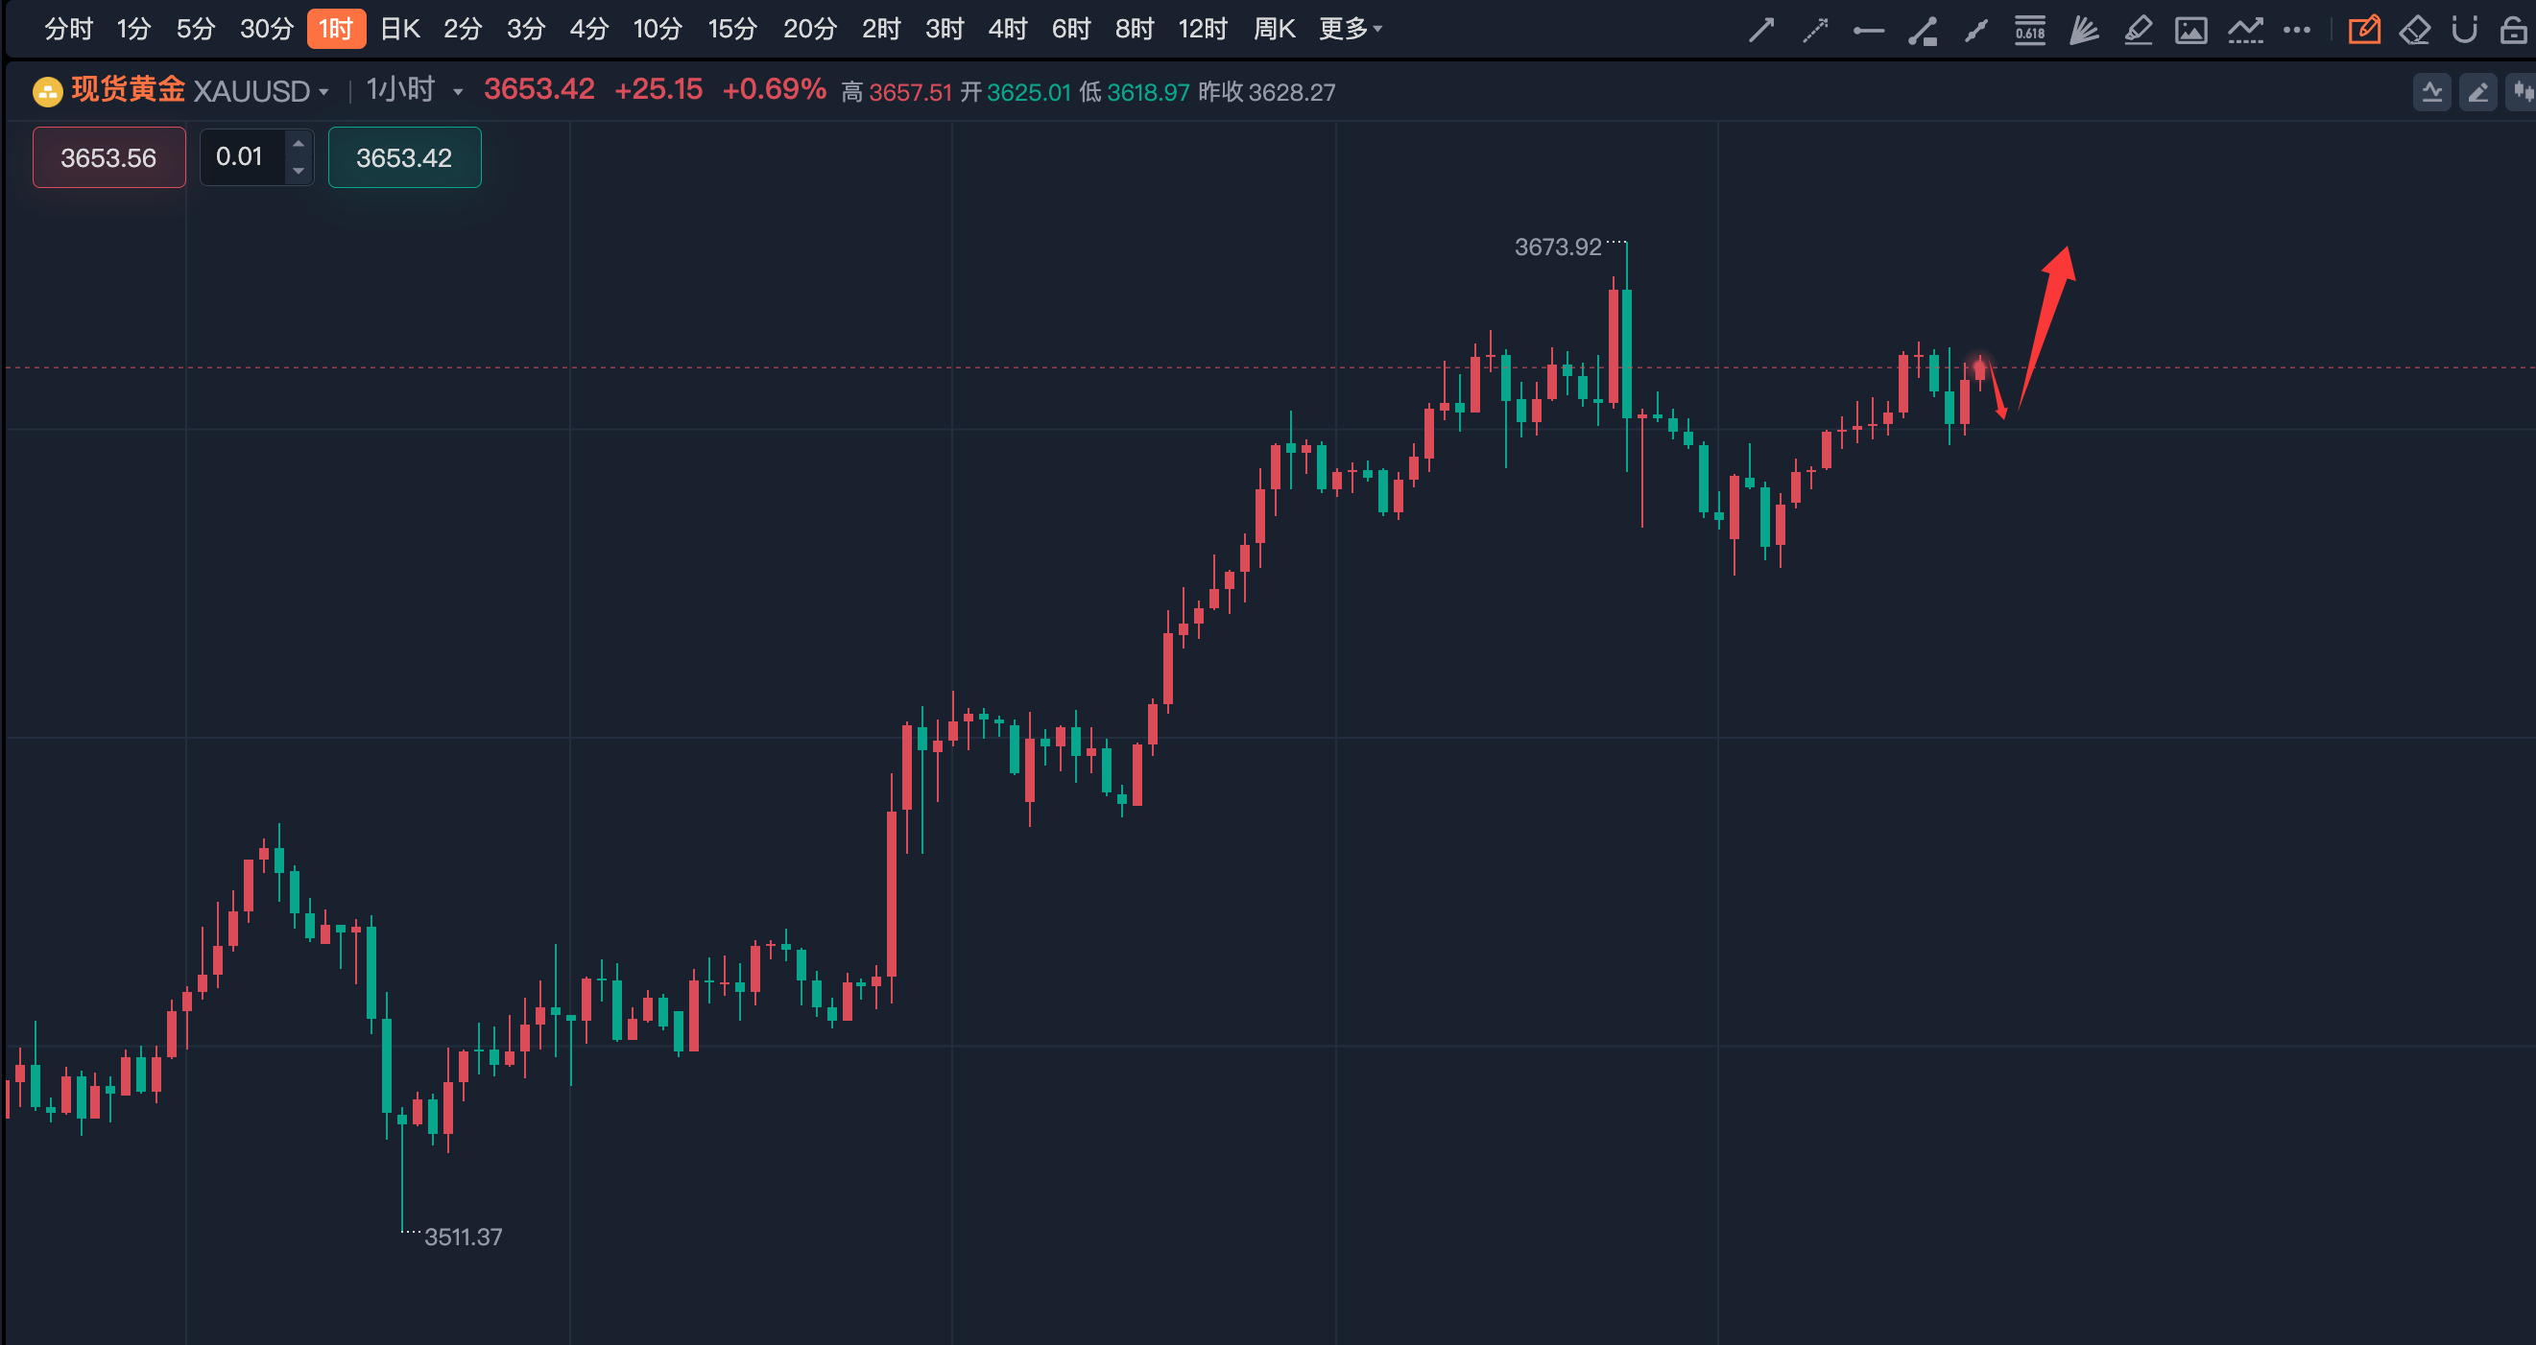Viewport: 2536px width, 1345px height.
Task: Open more drawing tools ellipsis
Action: click(x=2297, y=31)
